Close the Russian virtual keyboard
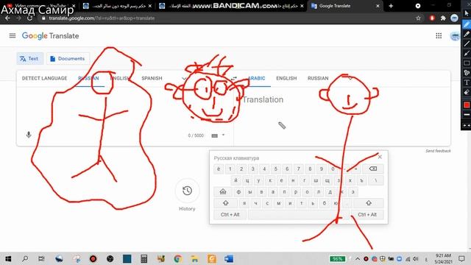Screen dimensions: 471x265 (x=380, y=157)
